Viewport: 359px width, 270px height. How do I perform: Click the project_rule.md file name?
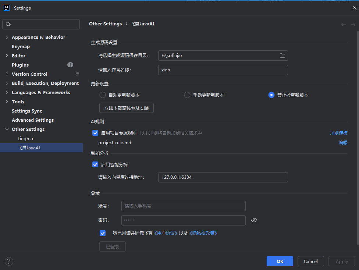115,143
